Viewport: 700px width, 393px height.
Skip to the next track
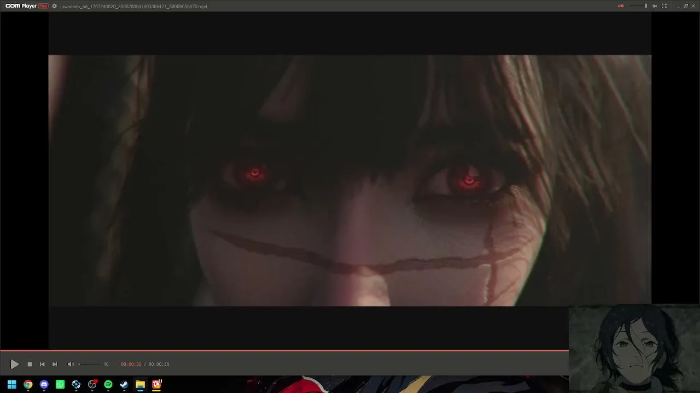tap(55, 364)
